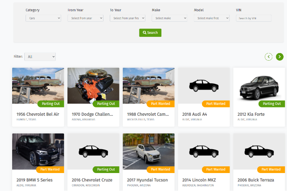Click the 2014 Lincoln MKZ car silhouette
Screen dimensions: 287x191
pos(204,151)
